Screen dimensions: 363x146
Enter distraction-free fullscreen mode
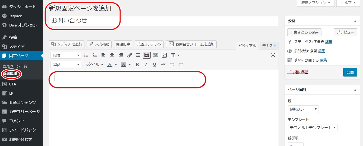click(273, 55)
